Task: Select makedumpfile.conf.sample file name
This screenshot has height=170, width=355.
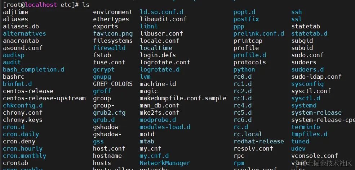Action: tap(183, 98)
